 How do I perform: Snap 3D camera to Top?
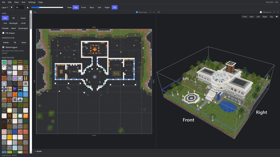pos(272,16)
